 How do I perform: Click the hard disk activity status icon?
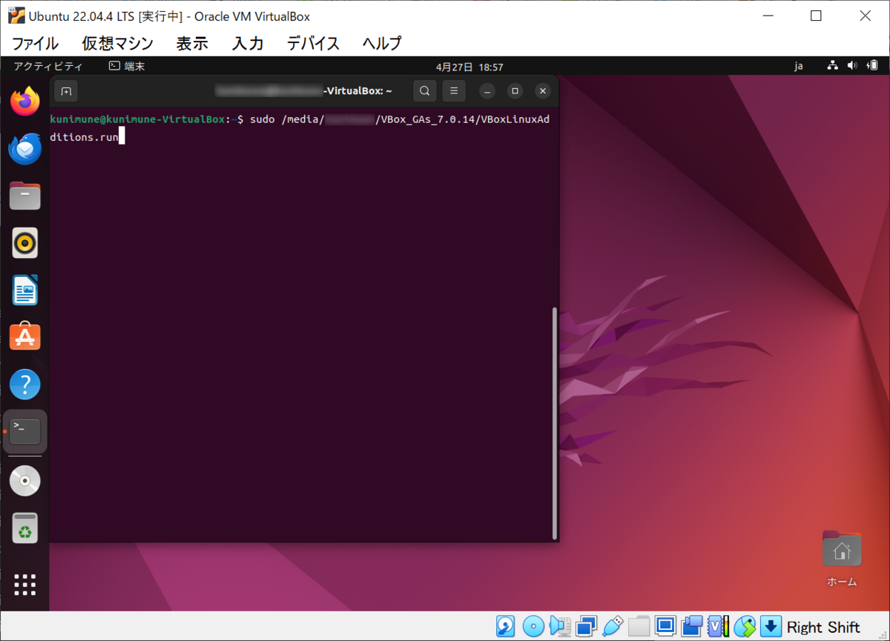506,626
